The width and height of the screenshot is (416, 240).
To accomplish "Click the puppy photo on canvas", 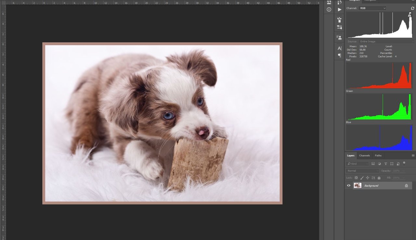I will pos(162,123).
